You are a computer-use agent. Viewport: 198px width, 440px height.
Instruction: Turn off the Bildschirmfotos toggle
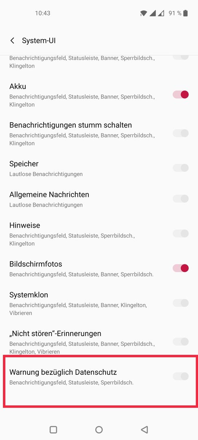click(180, 268)
